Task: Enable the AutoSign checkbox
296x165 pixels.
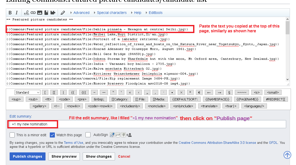Action: 88,135
